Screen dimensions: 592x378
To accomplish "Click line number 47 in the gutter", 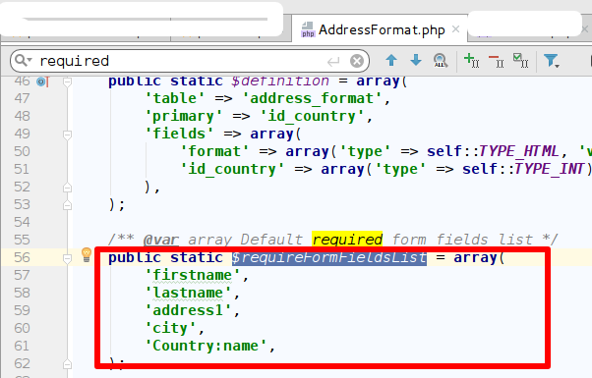I will [x=22, y=98].
